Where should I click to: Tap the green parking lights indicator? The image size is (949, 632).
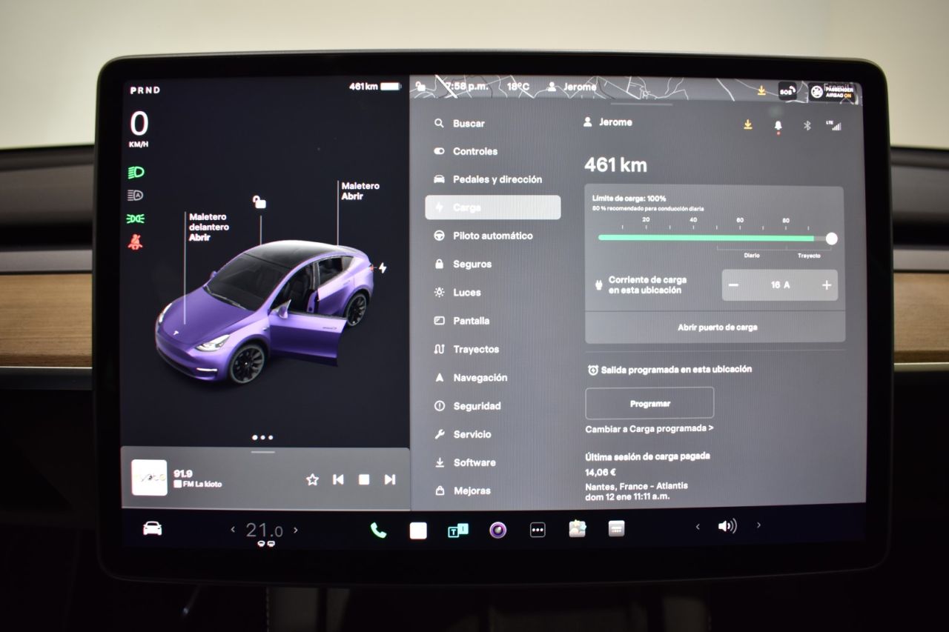[x=136, y=219]
